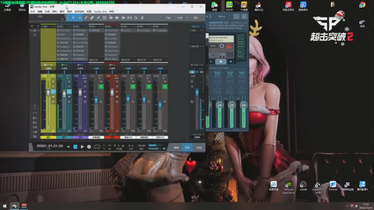The width and height of the screenshot is (374, 210).
Task: Click the Stop button in transport
Action: click(x=75, y=147)
